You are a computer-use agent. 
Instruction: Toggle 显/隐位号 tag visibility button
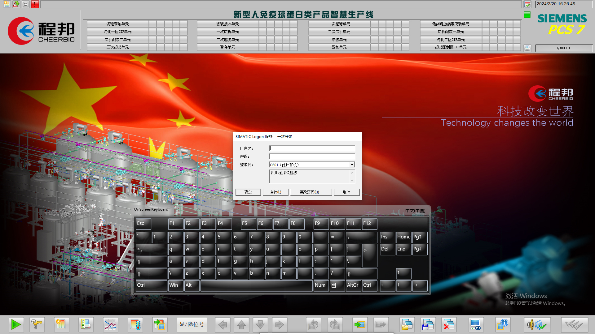(x=192, y=324)
